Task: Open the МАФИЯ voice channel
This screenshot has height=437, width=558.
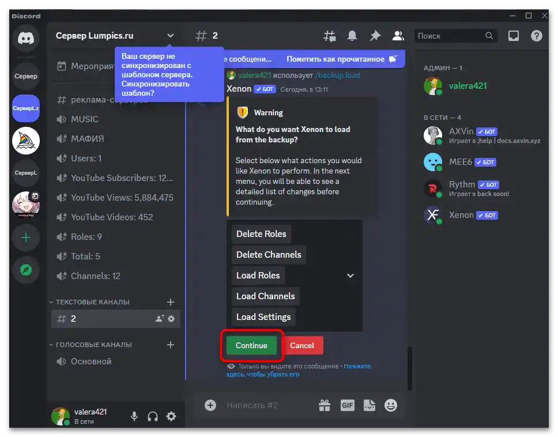Action: [116, 139]
